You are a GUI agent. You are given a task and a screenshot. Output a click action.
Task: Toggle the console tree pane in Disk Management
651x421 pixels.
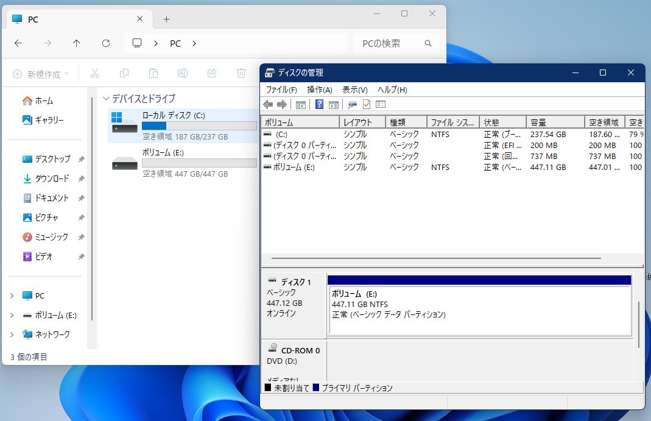pos(300,105)
